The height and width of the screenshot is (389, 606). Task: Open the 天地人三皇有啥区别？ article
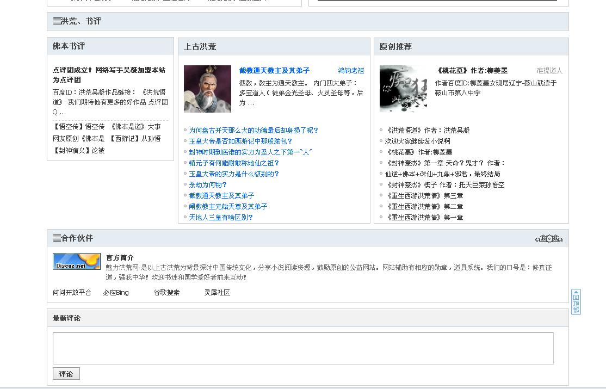[221, 218]
